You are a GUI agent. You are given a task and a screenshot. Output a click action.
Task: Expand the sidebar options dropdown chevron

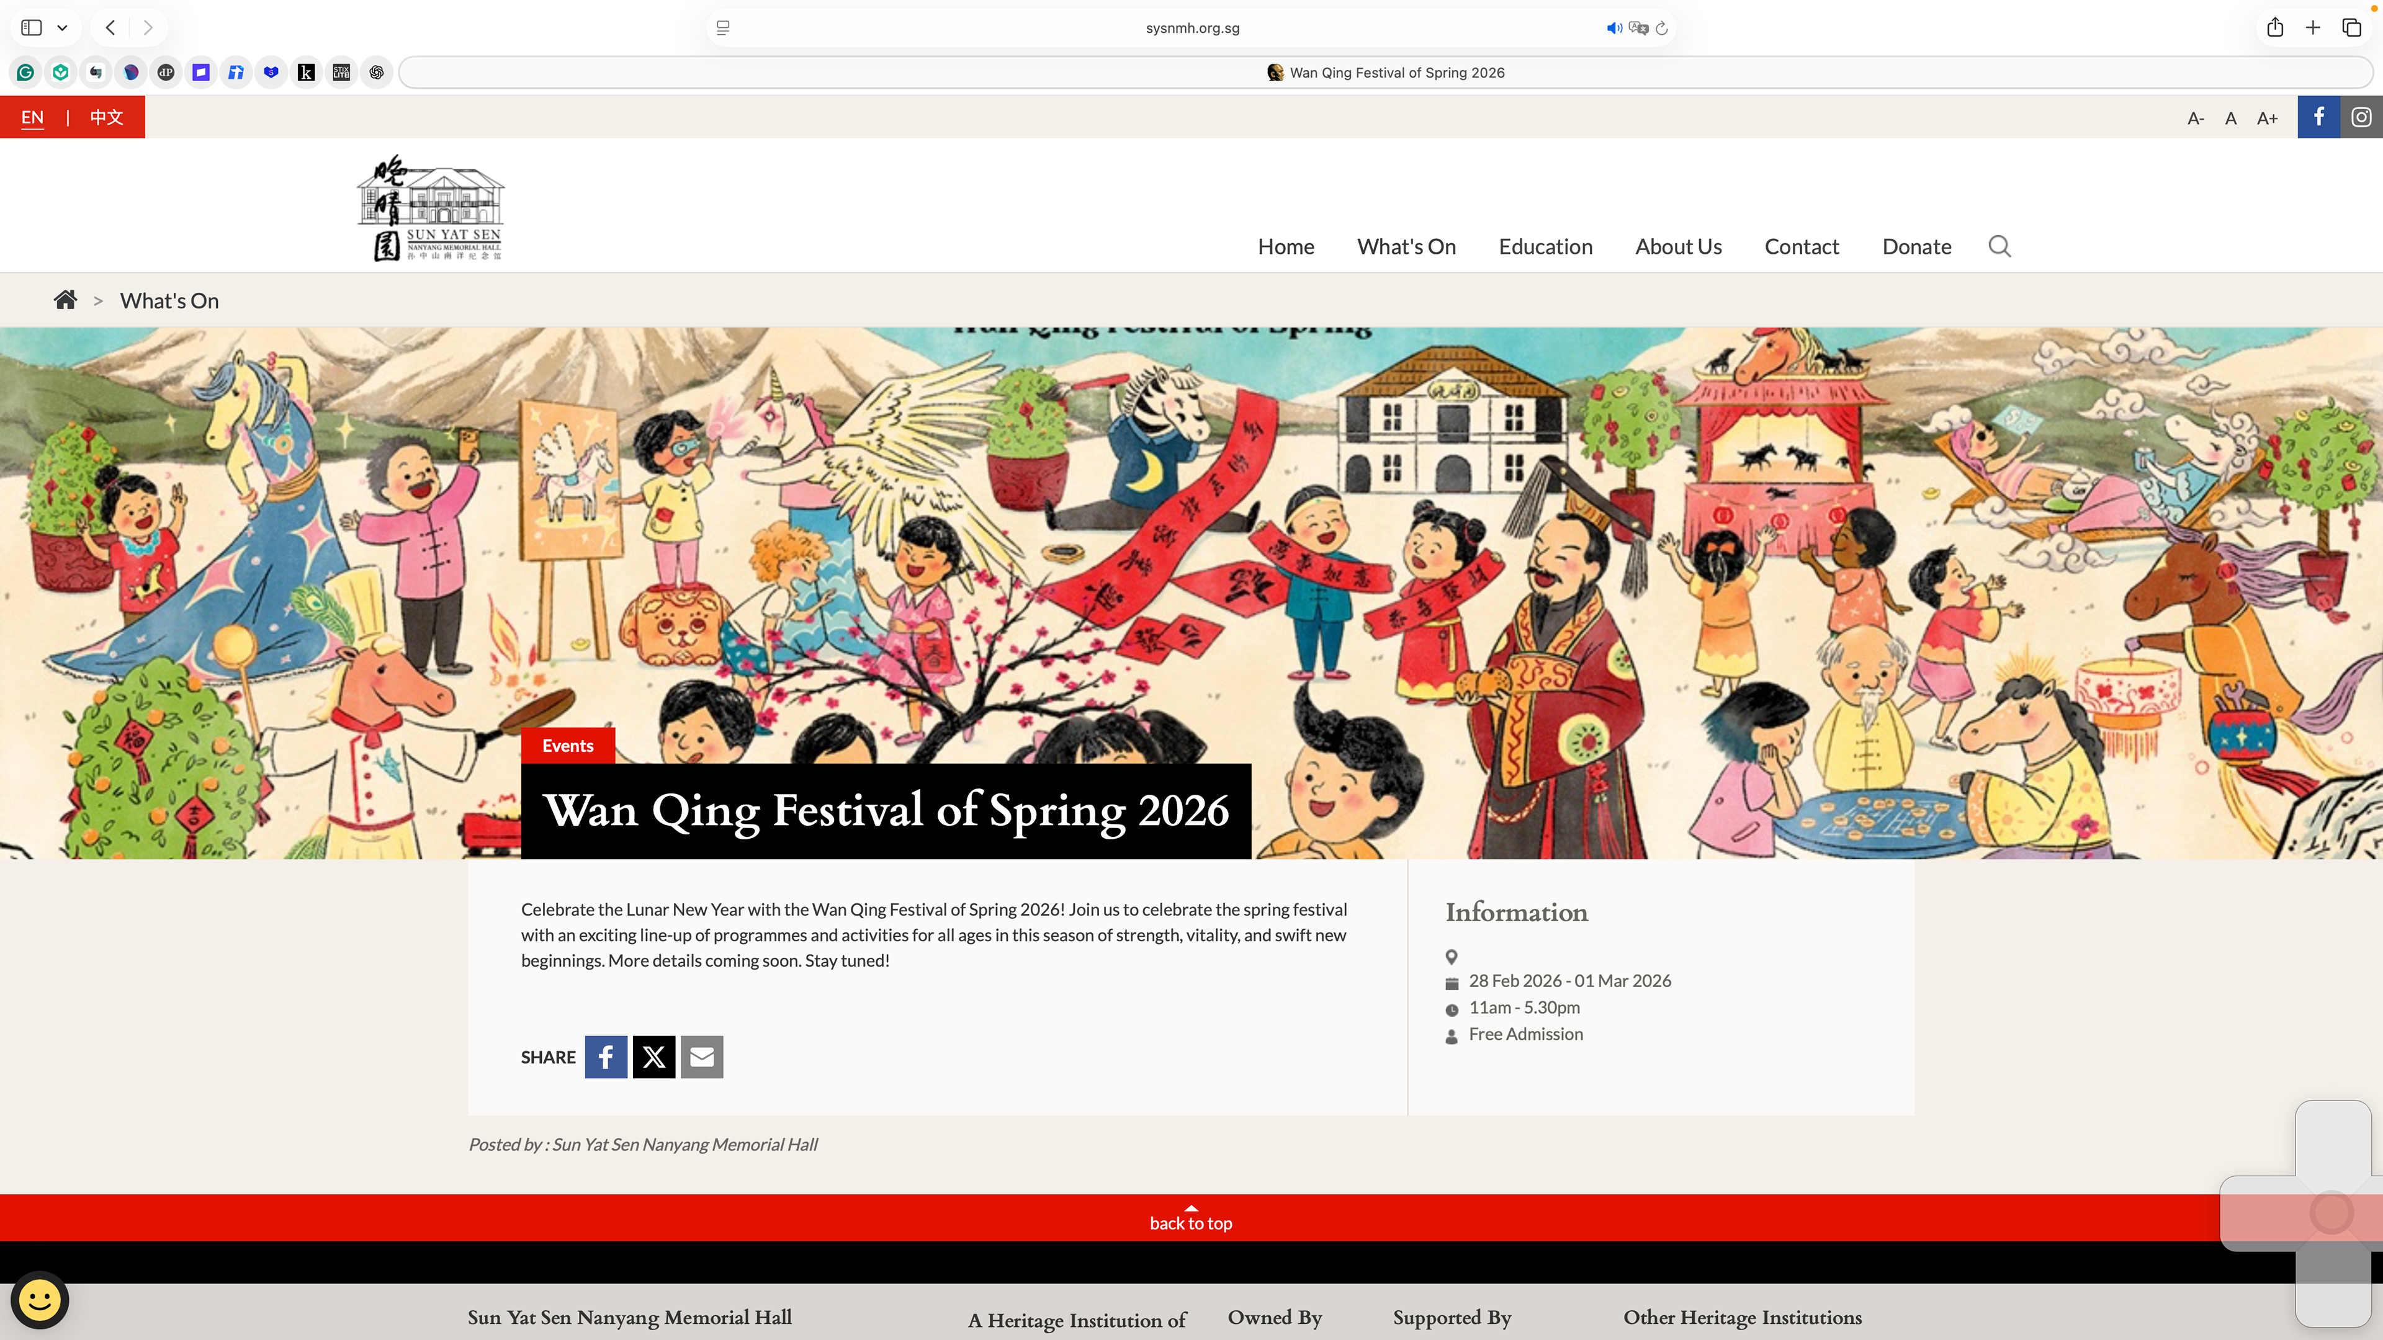pos(62,28)
